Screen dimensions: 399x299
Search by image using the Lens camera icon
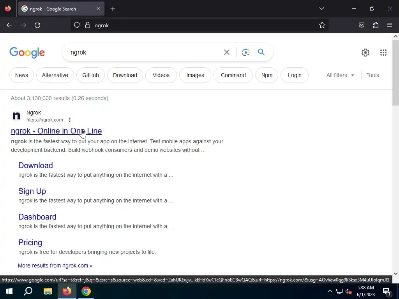[x=245, y=53]
